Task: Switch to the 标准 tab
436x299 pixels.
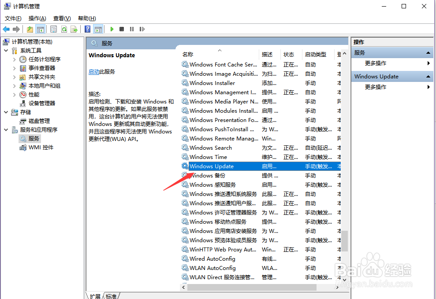Action: coord(111,296)
